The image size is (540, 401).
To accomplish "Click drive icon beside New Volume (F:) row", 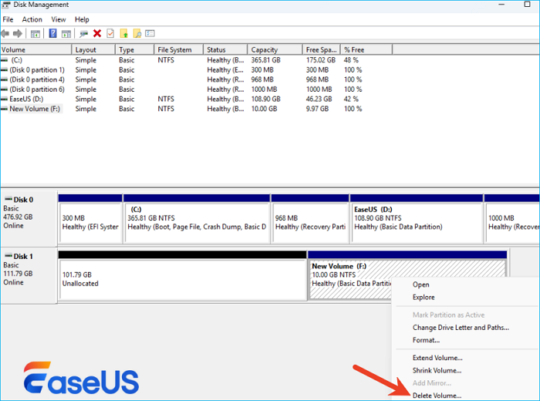I will (x=4, y=109).
